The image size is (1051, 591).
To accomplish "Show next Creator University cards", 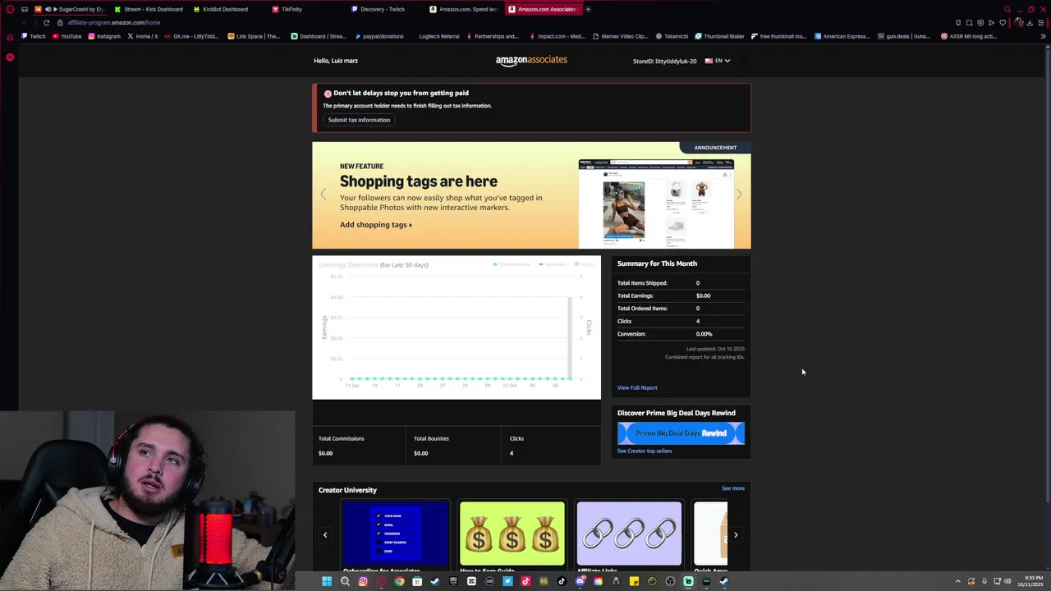I will click(736, 535).
